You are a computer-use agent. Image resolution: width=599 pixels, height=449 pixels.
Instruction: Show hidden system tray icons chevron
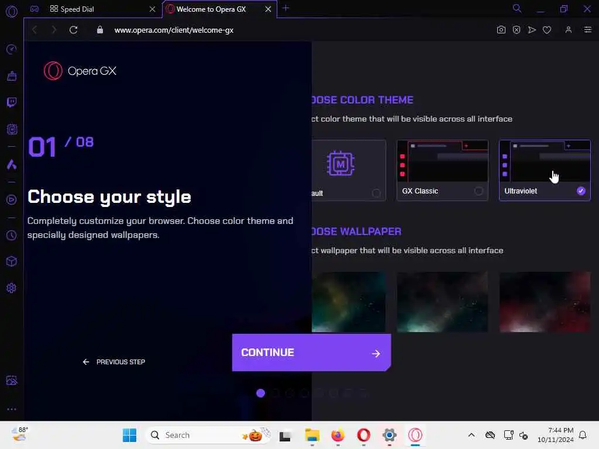tap(471, 435)
